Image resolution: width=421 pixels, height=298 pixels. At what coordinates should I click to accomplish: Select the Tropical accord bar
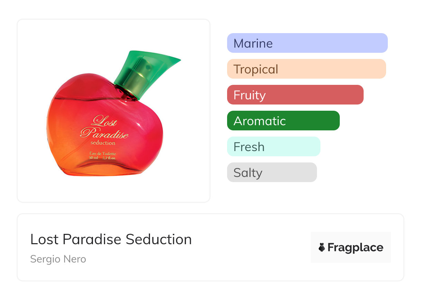(x=306, y=69)
